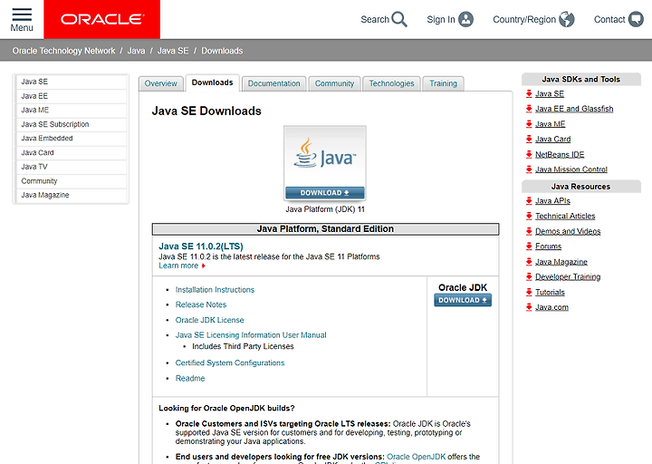
Task: Click the Java coffee cup logo
Action: coord(306,153)
